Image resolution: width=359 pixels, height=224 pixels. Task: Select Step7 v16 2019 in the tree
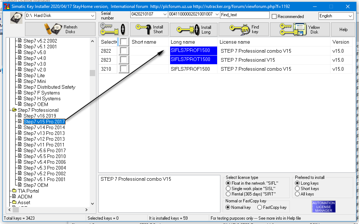[x=39, y=116]
